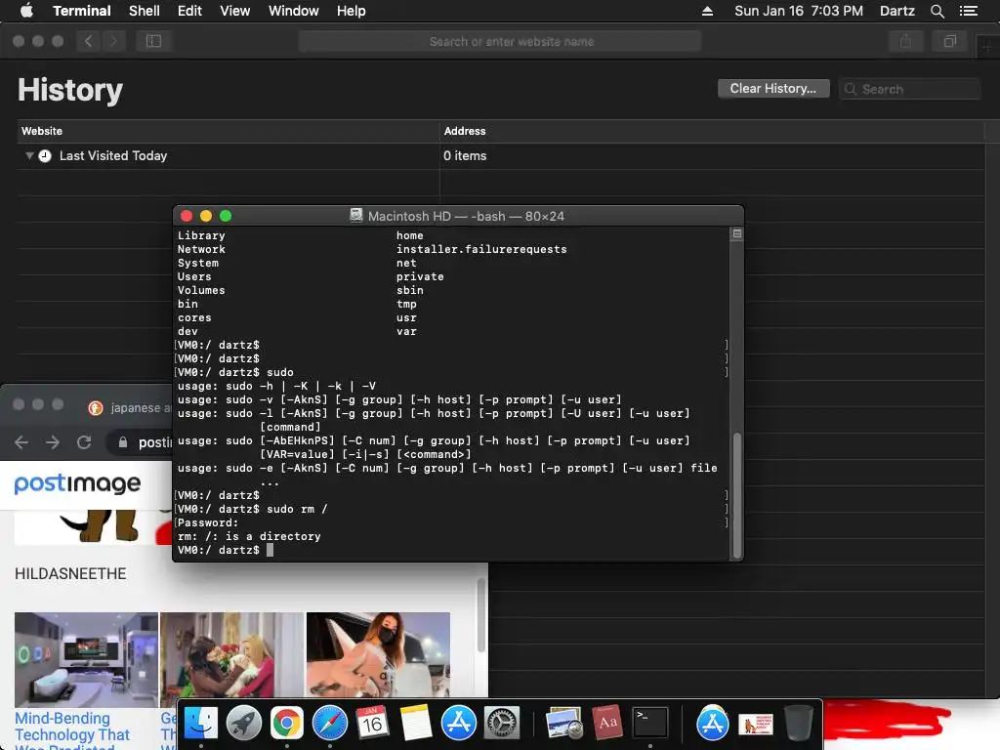Screen dimensions: 1000x750
Task: Open Terminal icon in the Dock
Action: point(649,724)
